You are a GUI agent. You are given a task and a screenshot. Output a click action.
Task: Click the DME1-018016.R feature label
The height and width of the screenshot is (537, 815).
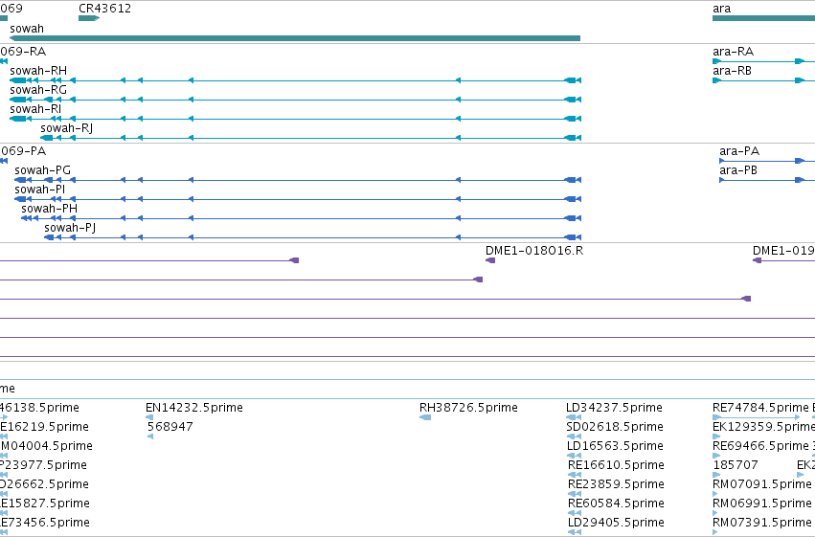tap(534, 251)
